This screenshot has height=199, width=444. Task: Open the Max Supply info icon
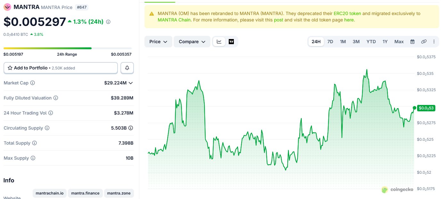click(x=33, y=158)
